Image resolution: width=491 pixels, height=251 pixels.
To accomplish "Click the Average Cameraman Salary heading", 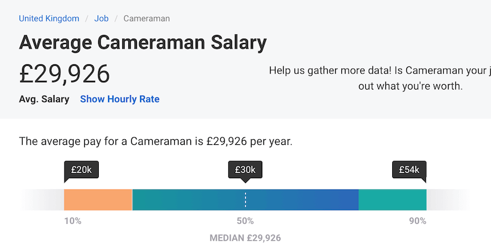I will coord(143,43).
